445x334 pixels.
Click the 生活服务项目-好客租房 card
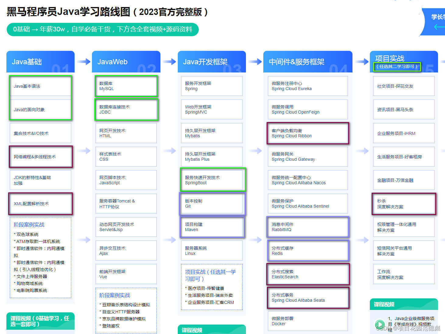click(x=404, y=156)
